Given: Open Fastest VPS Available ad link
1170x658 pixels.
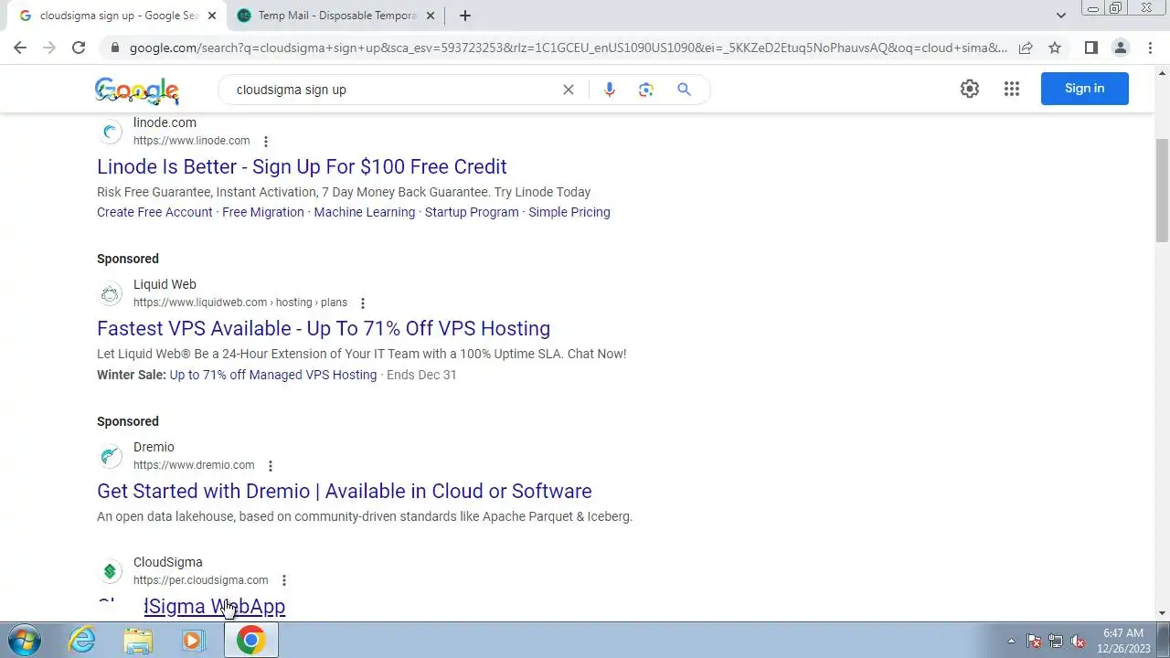Looking at the screenshot, I should tap(324, 328).
